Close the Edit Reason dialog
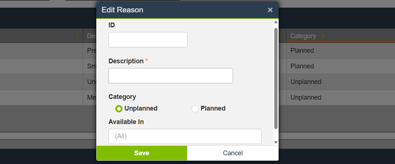The width and height of the screenshot is (395, 164). point(270,10)
